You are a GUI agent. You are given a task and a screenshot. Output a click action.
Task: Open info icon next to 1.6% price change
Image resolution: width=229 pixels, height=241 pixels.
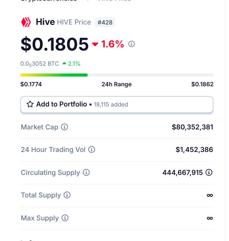click(x=131, y=44)
